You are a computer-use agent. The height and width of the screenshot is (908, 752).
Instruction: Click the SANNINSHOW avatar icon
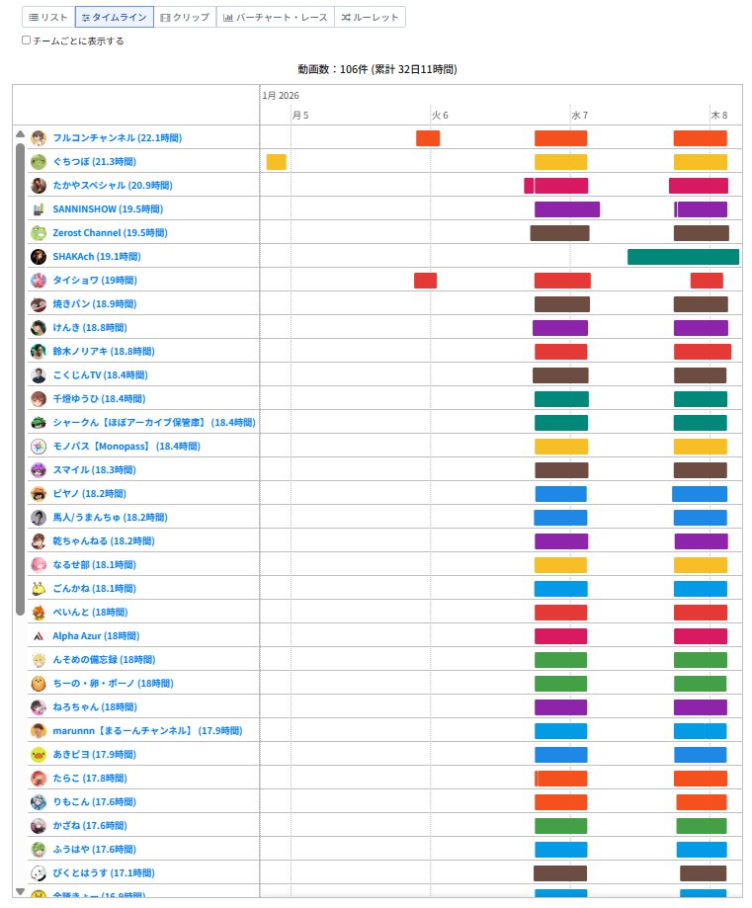(x=39, y=209)
